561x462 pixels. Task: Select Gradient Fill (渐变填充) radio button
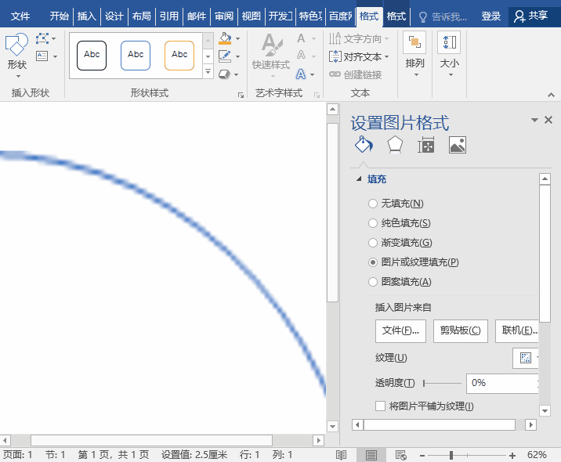(373, 243)
